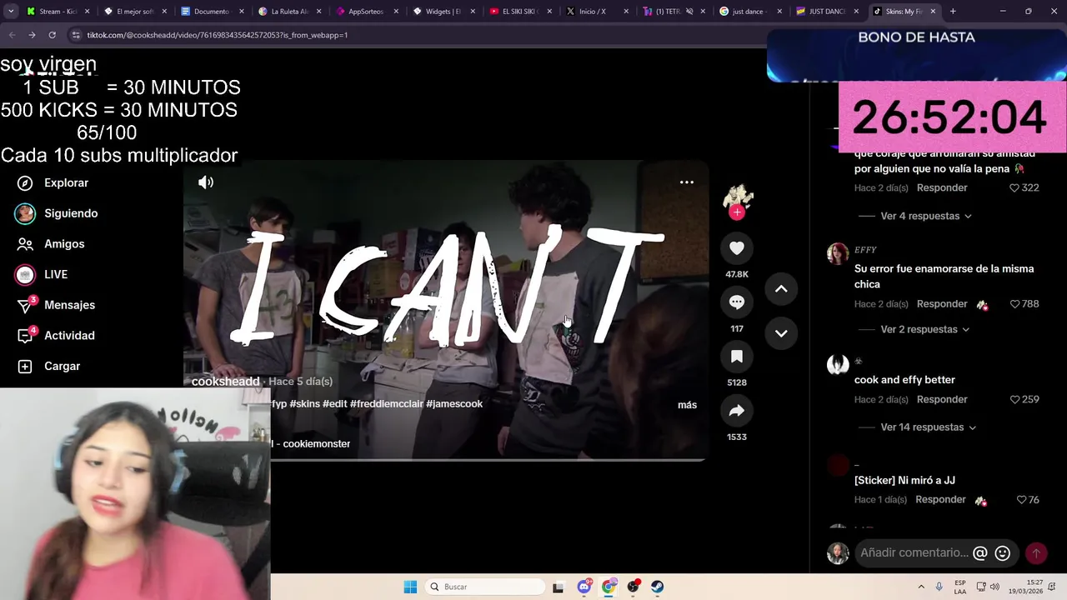The width and height of the screenshot is (1067, 600).
Task: Reply to the comment with 322 likes
Action: pos(942,188)
